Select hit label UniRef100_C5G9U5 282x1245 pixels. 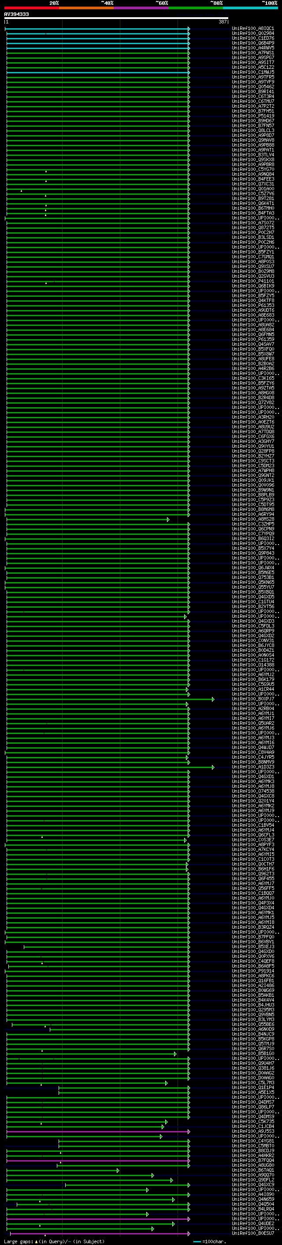(253, 685)
